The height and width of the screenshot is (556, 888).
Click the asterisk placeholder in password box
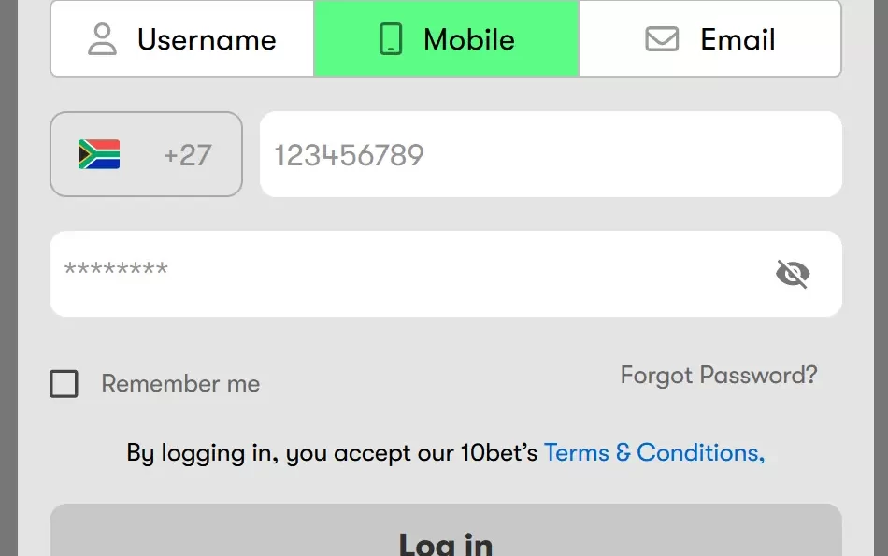116,271
